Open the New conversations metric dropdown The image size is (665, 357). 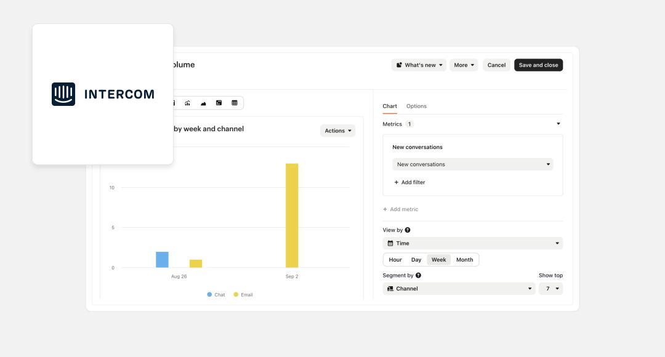pyautogui.click(x=472, y=164)
